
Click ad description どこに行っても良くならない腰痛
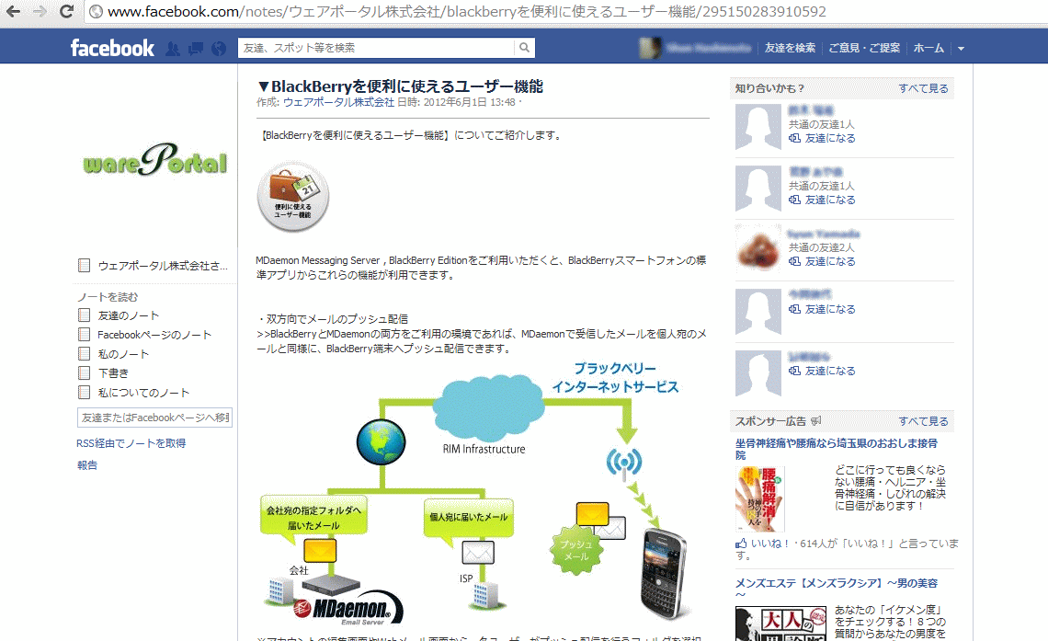(x=890, y=488)
